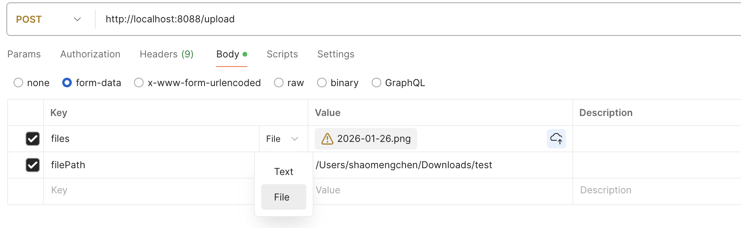Viewport: 741px width, 228px height.
Task: Choose Text from the type dropdown menu
Action: [284, 172]
